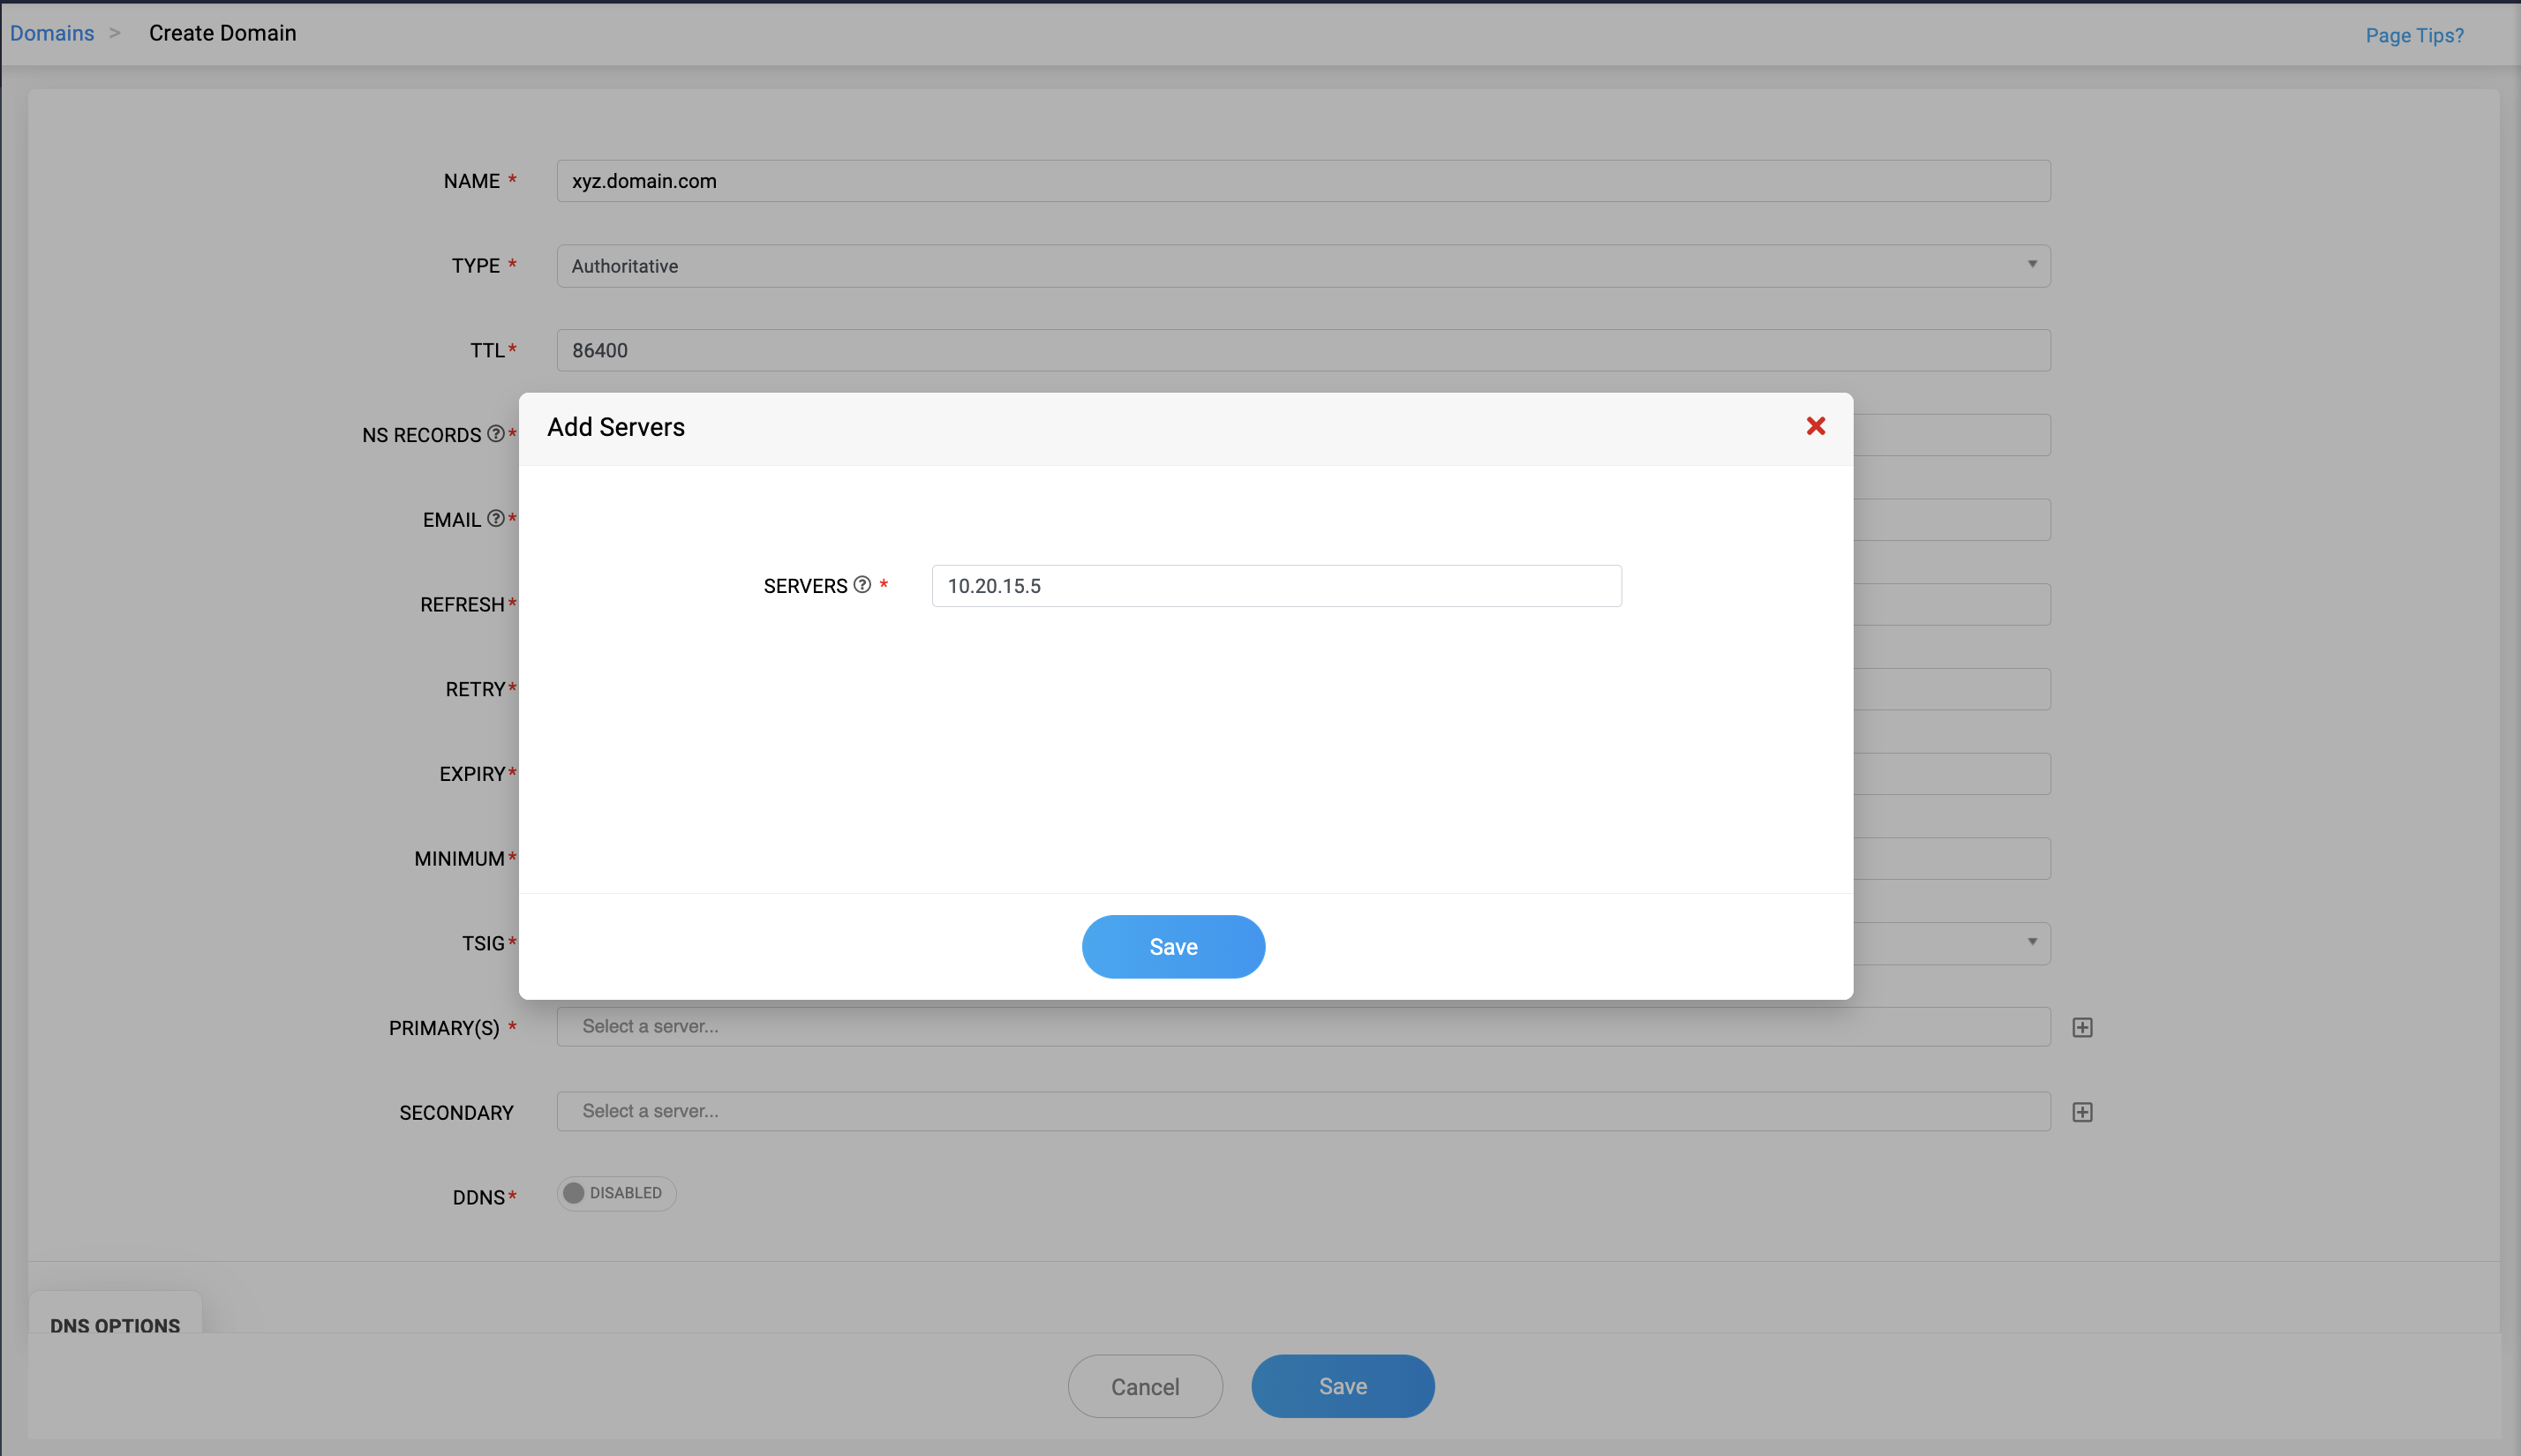Image resolution: width=2521 pixels, height=1456 pixels.
Task: Open the SECONDARY server selector
Action: (1302, 1111)
